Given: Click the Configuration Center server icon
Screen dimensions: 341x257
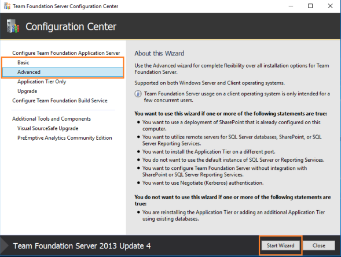Looking at the screenshot, I should [x=13, y=26].
